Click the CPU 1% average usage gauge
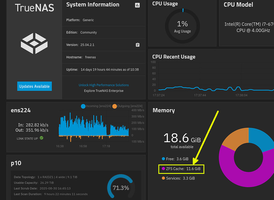The width and height of the screenshot is (274, 200). click(x=182, y=27)
